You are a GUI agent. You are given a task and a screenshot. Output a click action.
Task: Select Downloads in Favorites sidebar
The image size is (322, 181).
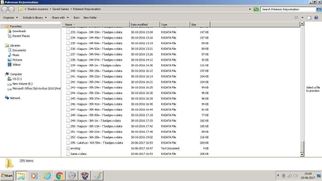[x=19, y=31]
